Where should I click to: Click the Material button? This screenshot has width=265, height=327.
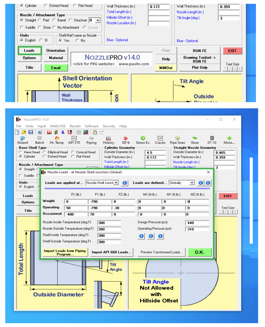56,58
